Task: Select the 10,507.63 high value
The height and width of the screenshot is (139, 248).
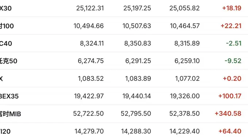Action: point(137,26)
